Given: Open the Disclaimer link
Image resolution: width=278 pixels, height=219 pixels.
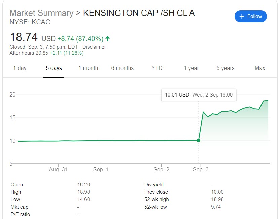Looking at the screenshot, I should pos(94,47).
